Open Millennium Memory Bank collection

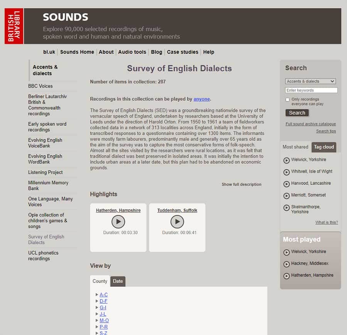click(48, 186)
